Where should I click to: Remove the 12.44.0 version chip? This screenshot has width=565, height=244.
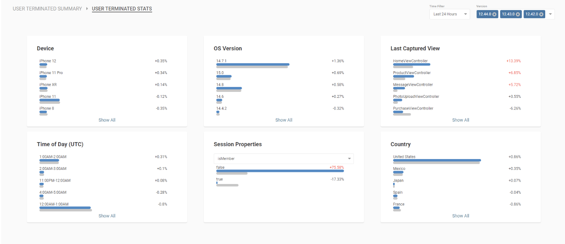494,14
